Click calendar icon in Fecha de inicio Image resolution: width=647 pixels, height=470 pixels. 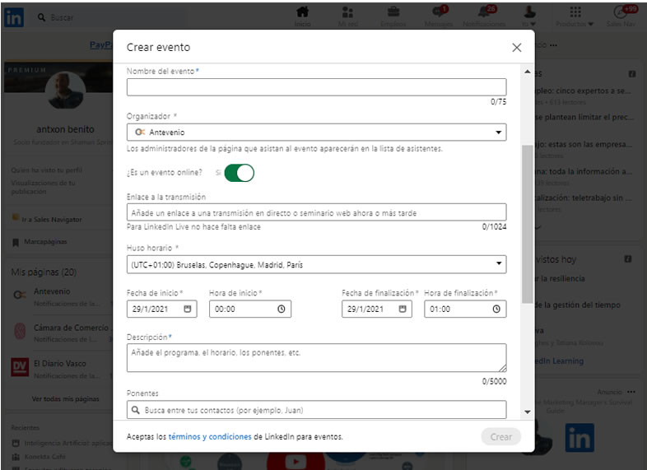point(188,309)
